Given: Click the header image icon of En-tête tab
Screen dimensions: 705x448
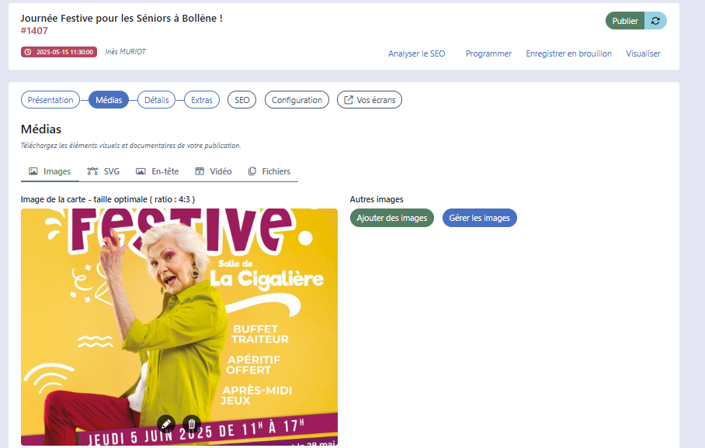Looking at the screenshot, I should (141, 171).
